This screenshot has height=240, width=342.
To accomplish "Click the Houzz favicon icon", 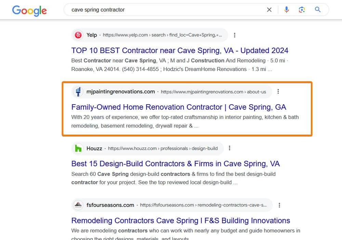I will tap(78, 148).
